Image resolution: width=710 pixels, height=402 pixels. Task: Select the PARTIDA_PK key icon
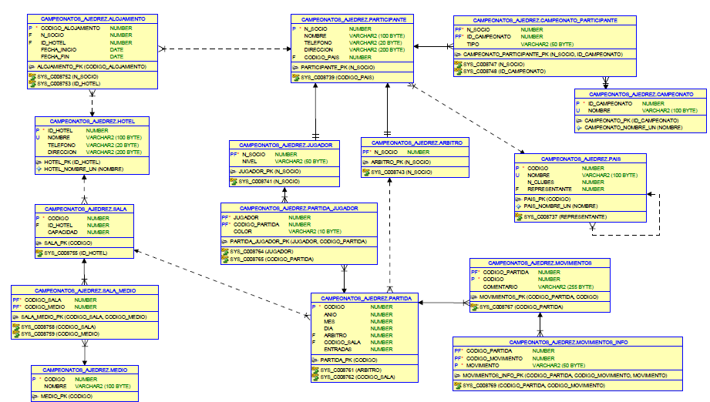315,360
